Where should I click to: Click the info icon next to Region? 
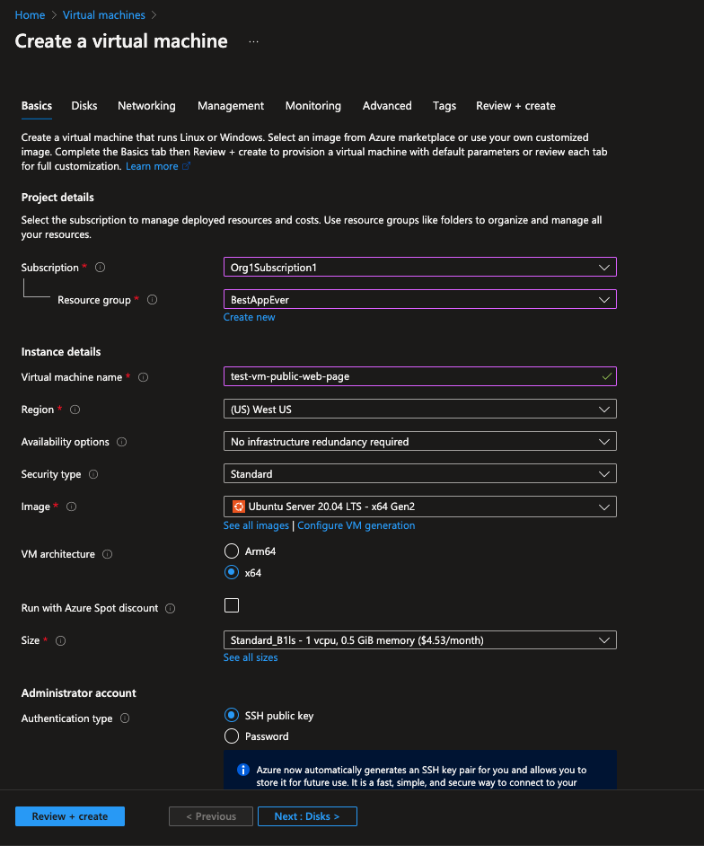(x=75, y=410)
